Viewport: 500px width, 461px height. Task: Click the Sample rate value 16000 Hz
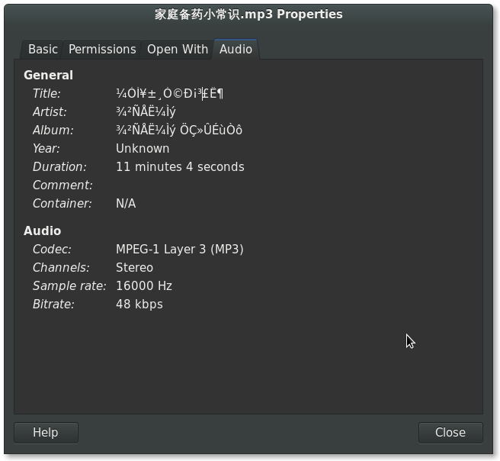click(144, 286)
